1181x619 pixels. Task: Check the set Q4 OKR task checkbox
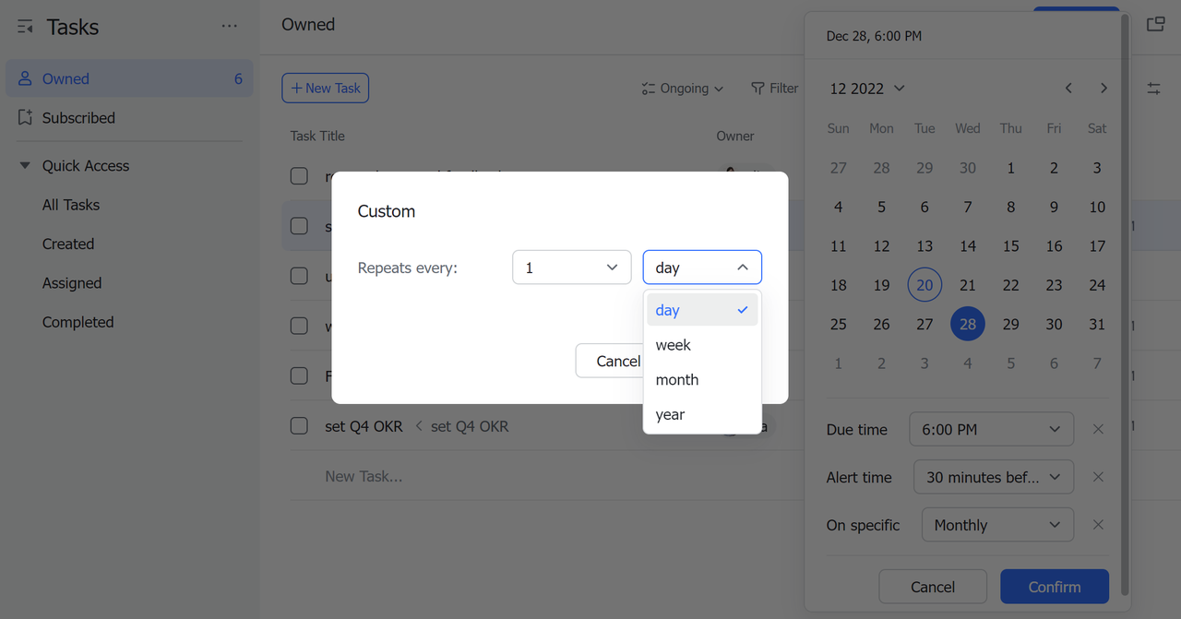[299, 426]
